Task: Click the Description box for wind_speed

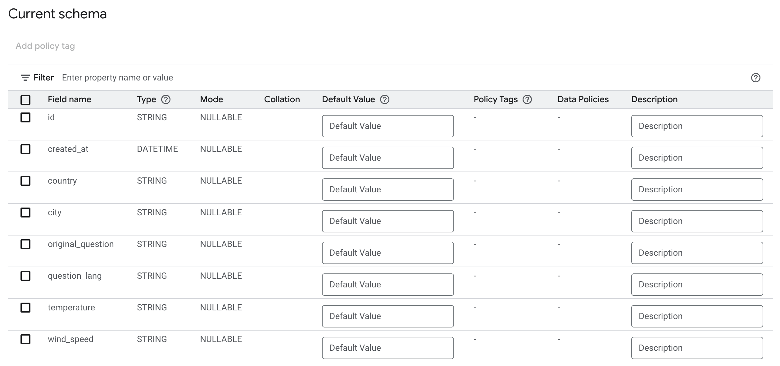Action: pyautogui.click(x=697, y=348)
